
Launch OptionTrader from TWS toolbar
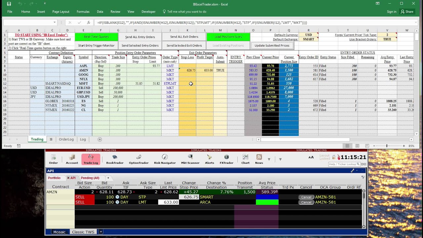coord(138,159)
